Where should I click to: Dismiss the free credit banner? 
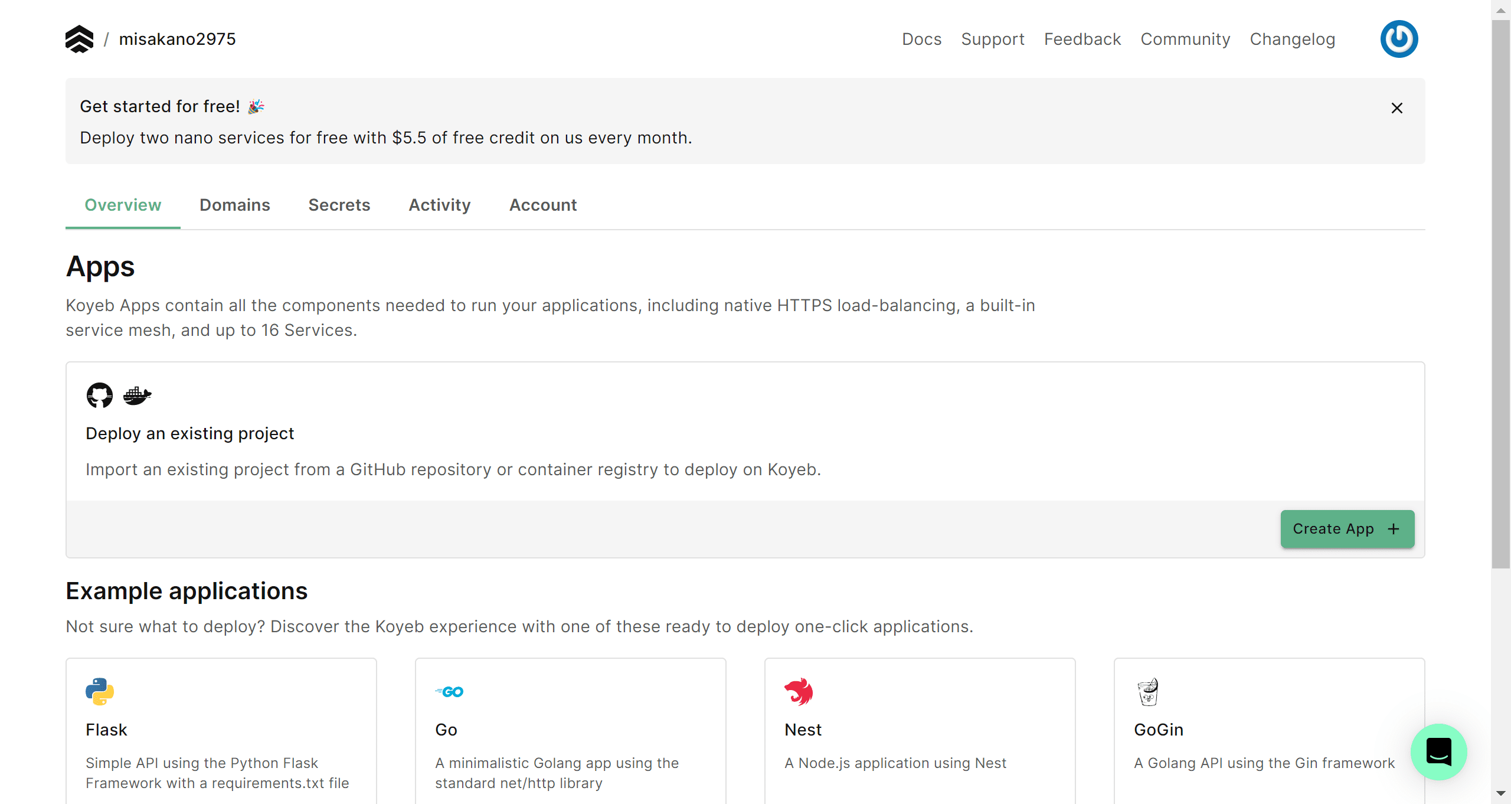point(1396,108)
